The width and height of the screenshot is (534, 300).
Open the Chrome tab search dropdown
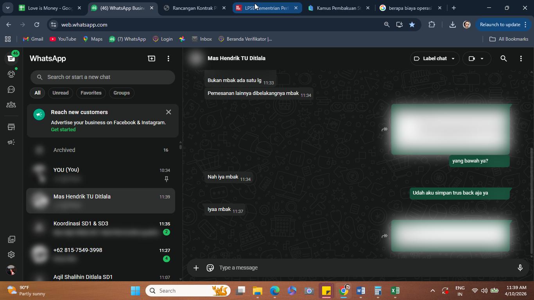[7, 8]
